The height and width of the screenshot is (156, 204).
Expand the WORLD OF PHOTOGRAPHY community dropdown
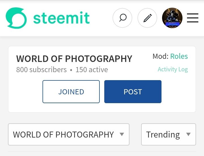69,134
